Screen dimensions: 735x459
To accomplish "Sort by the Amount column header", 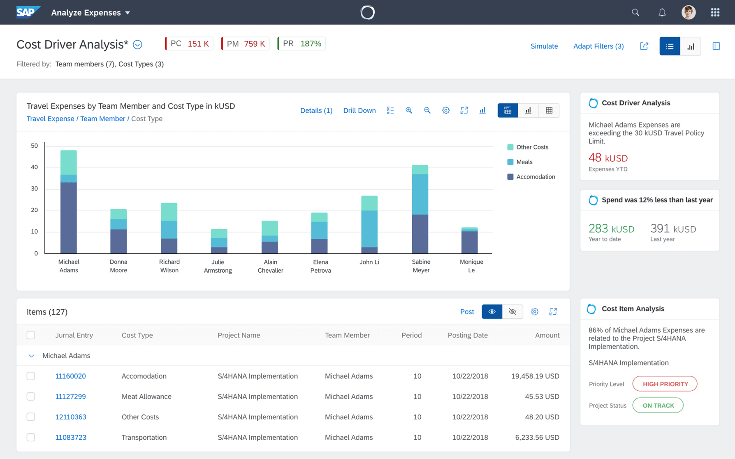I will [x=547, y=335].
